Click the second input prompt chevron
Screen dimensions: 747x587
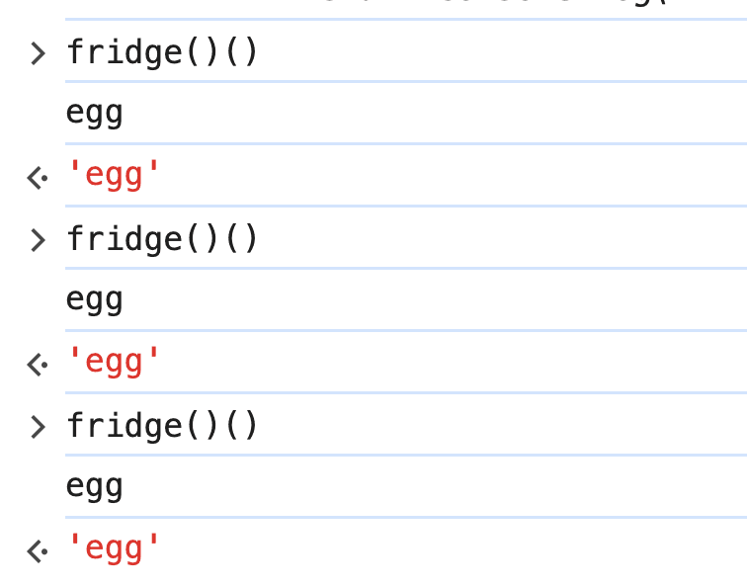pyautogui.click(x=38, y=239)
